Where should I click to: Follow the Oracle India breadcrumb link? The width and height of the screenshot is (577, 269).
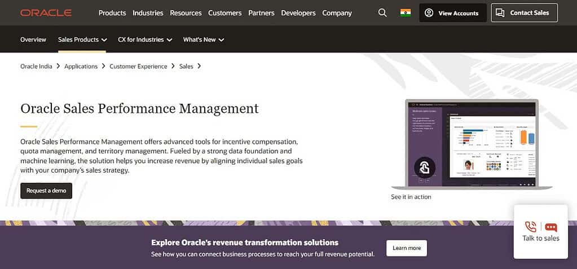[36, 66]
